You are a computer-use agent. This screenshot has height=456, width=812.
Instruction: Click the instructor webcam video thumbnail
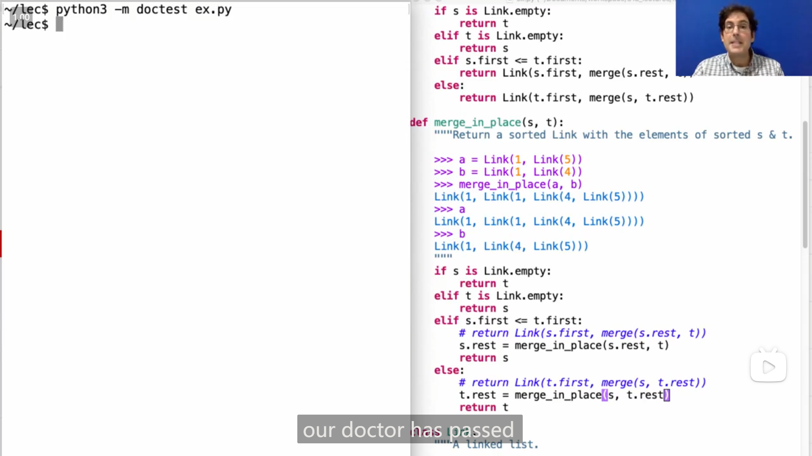(743, 38)
